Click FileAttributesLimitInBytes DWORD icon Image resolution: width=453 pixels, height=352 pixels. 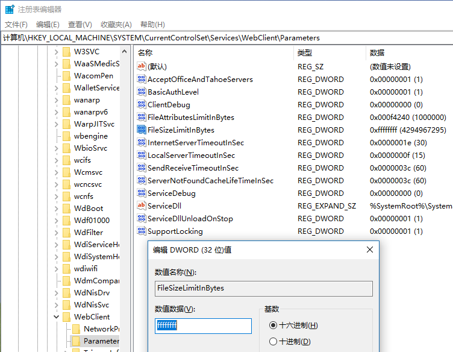(142, 118)
